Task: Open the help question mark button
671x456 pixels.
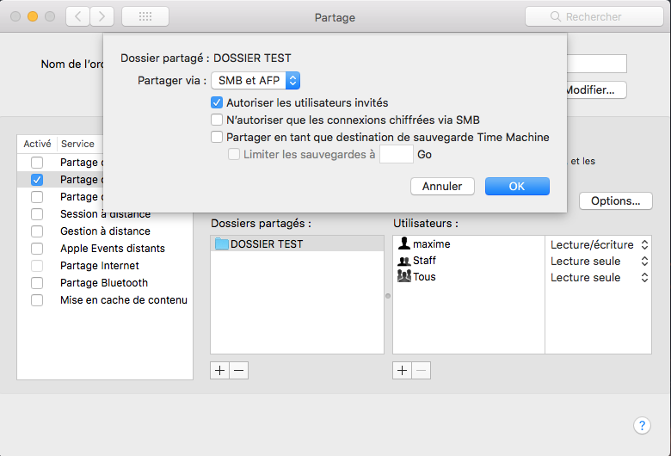Action: coord(642,426)
